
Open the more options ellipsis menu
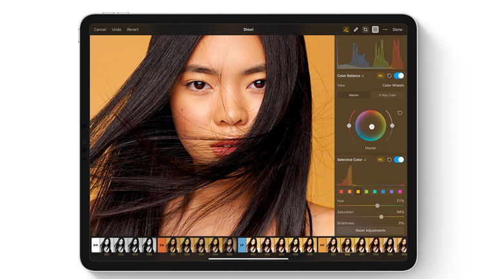[x=385, y=30]
